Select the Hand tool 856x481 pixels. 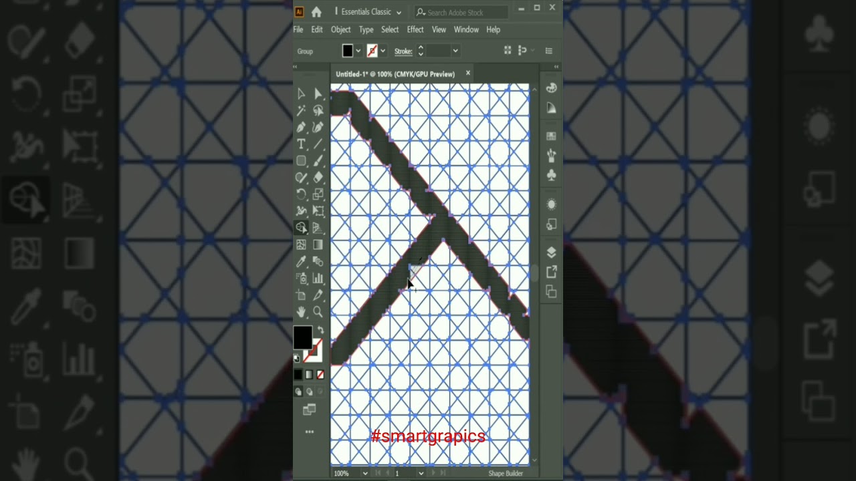pyautogui.click(x=301, y=312)
